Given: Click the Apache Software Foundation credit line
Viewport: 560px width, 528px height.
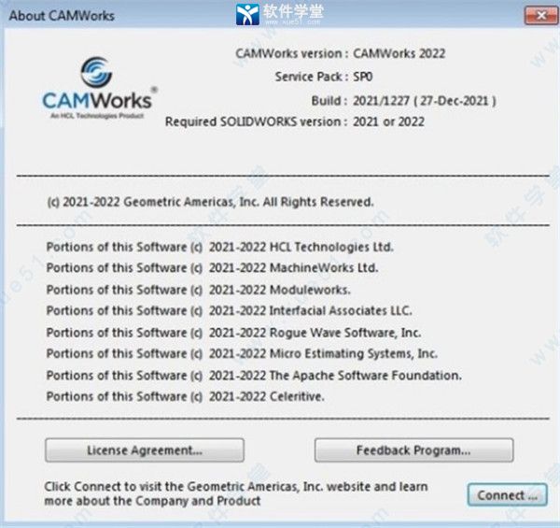Looking at the screenshot, I should coord(253,375).
